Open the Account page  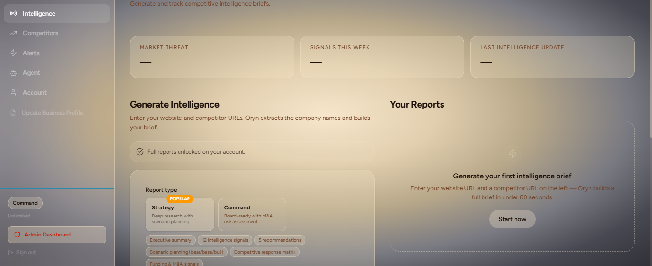(57, 93)
